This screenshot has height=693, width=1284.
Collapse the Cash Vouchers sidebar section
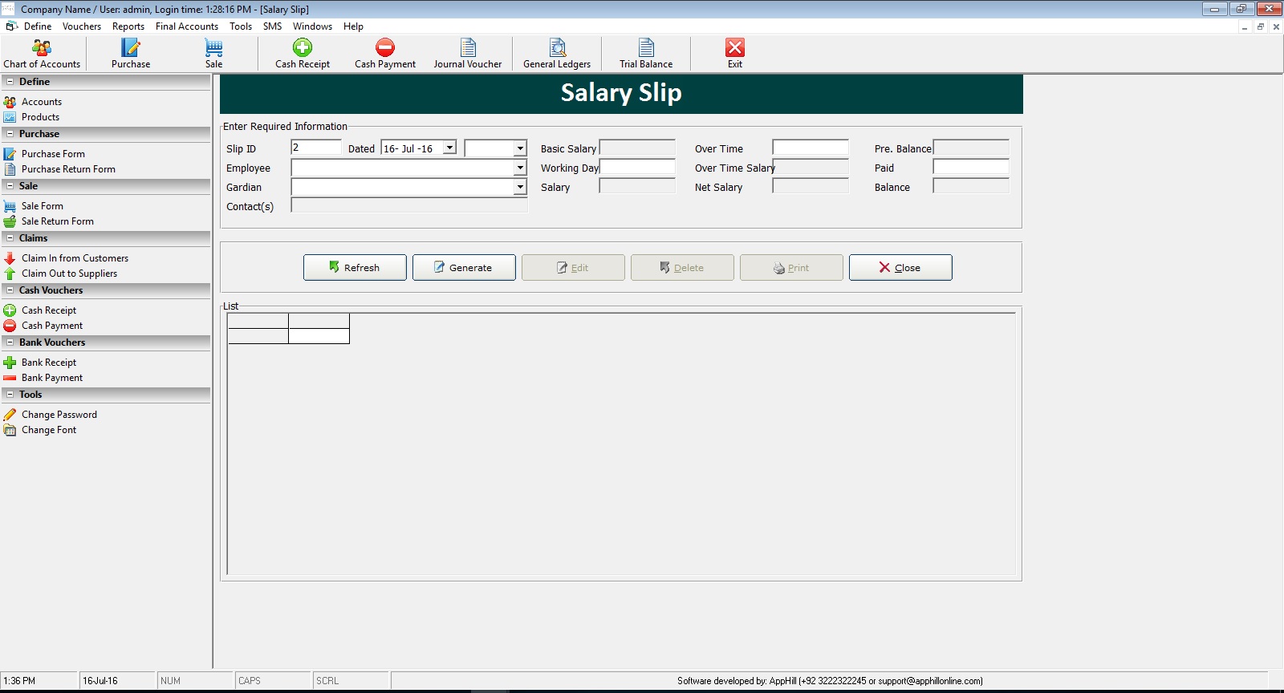pyautogui.click(x=10, y=290)
